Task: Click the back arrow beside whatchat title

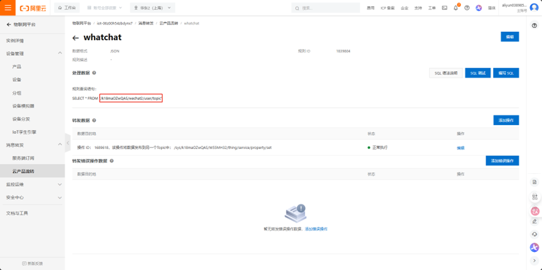Action: 76,37
